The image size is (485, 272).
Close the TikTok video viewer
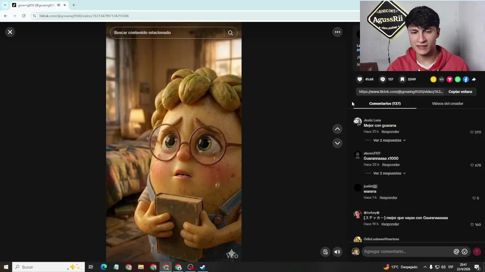pyautogui.click(x=10, y=32)
